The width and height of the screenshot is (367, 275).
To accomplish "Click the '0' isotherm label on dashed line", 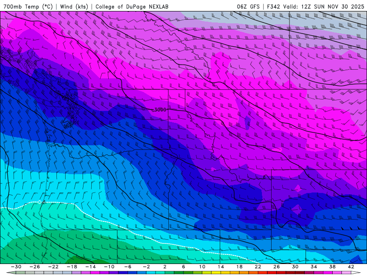I will (x=40, y=202).
